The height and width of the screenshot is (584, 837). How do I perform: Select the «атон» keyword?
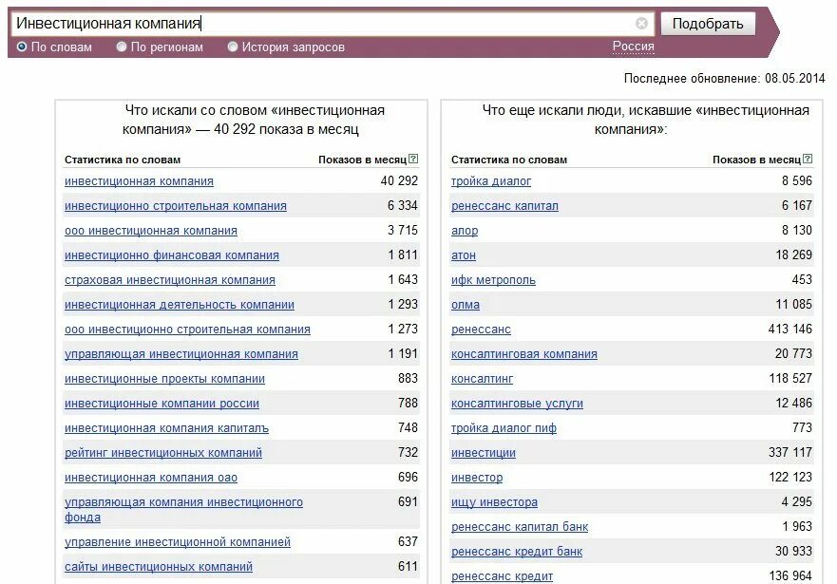click(465, 254)
